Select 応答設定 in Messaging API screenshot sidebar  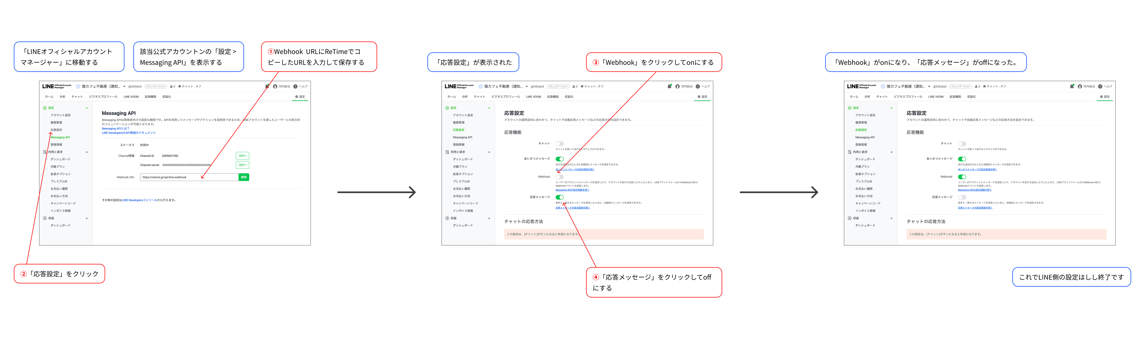[56, 130]
